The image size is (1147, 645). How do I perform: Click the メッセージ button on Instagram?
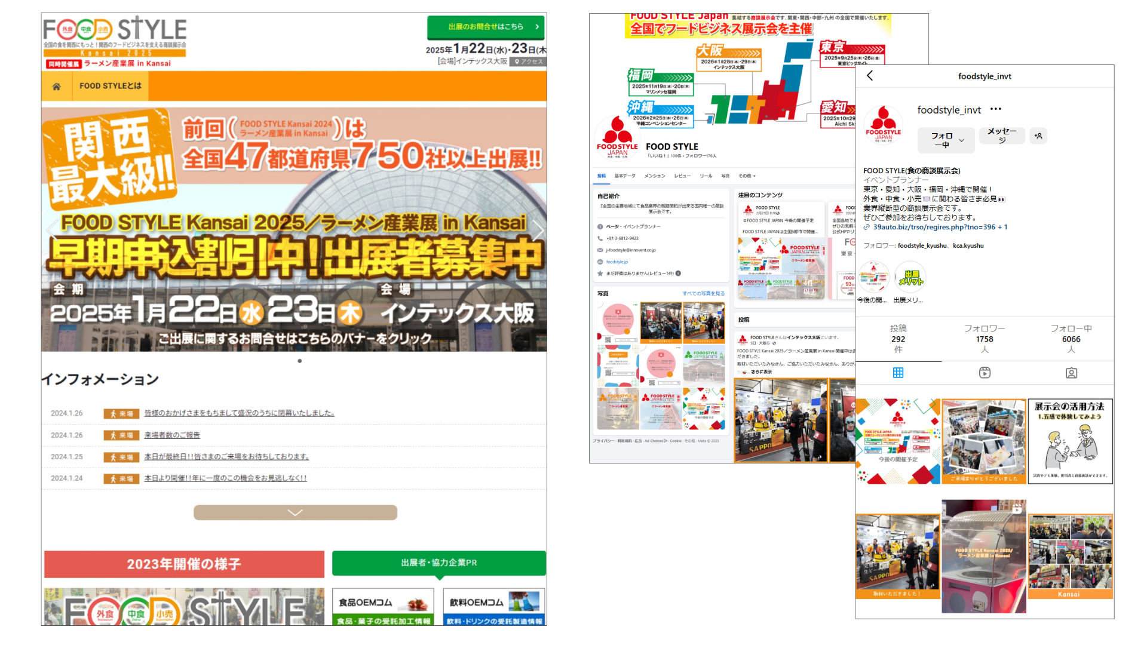[1002, 136]
